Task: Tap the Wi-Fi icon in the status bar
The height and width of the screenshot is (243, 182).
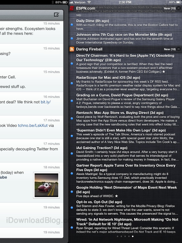Action: (x=89, y=2)
